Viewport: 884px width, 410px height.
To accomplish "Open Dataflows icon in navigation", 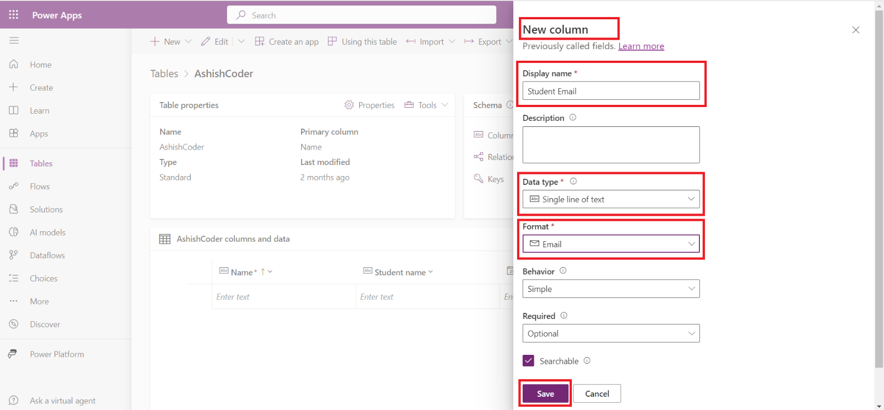I will (14, 255).
